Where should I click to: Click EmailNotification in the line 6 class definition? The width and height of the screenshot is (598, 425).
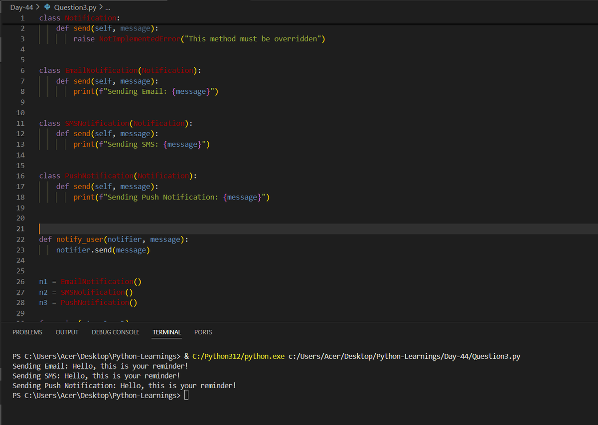click(x=101, y=70)
